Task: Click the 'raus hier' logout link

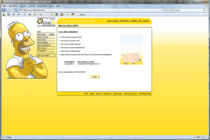Action: click(x=146, y=21)
